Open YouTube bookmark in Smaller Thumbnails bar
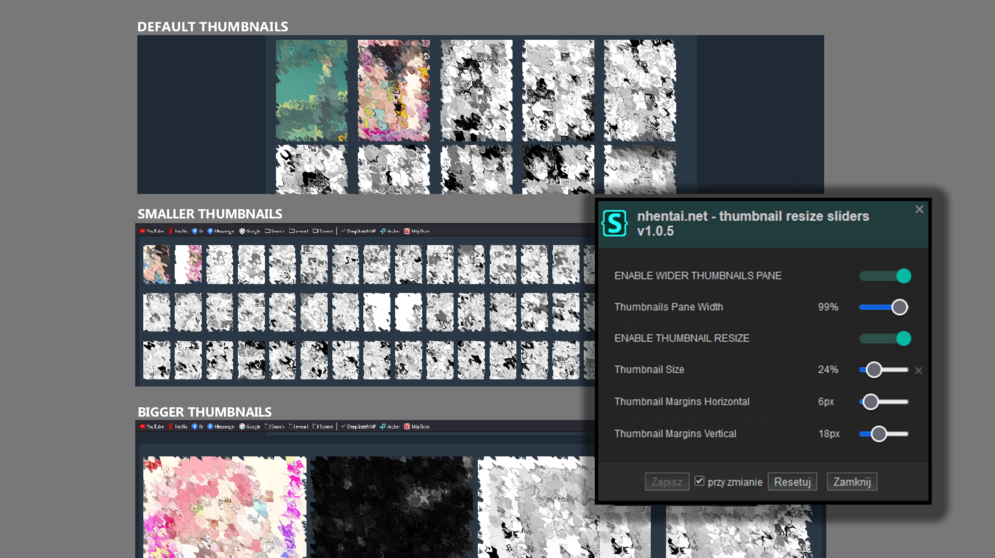Viewport: 995px width, 558px height. point(152,231)
